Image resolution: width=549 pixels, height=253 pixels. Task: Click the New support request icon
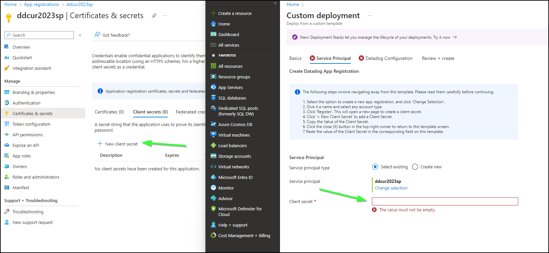(x=7, y=222)
